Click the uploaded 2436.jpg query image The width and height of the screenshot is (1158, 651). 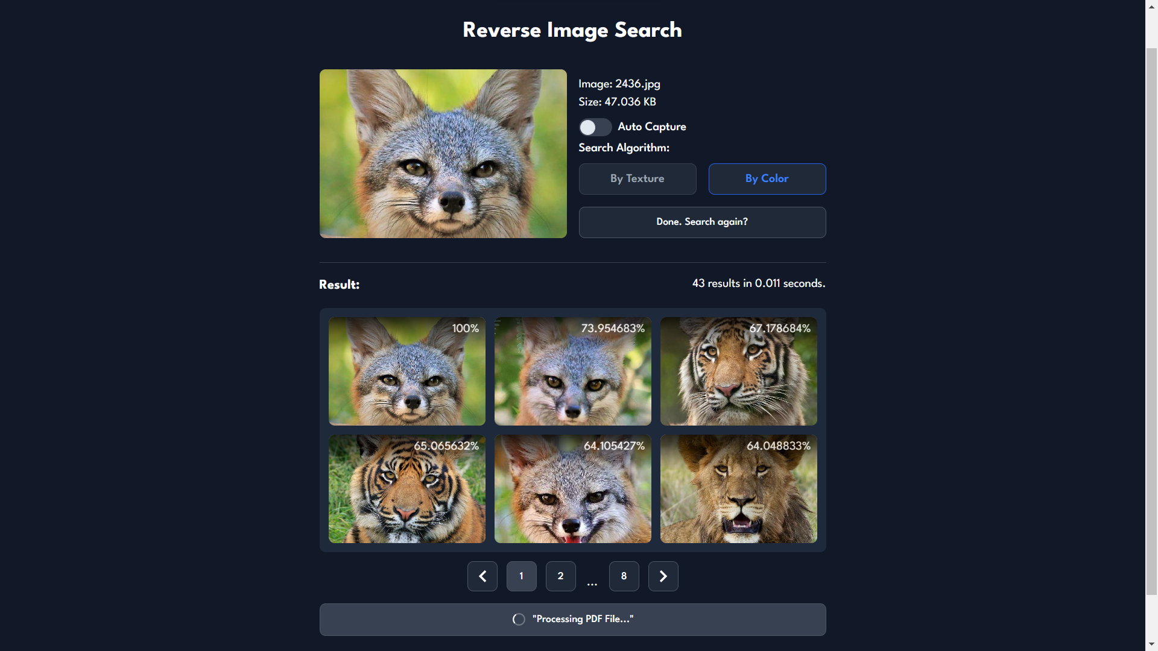point(443,154)
